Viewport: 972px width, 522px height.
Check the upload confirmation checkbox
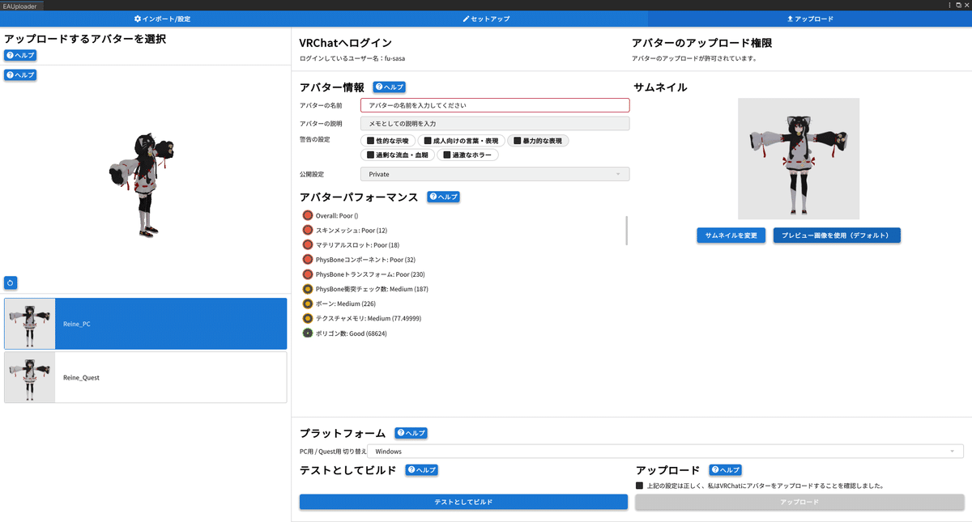pyautogui.click(x=640, y=486)
